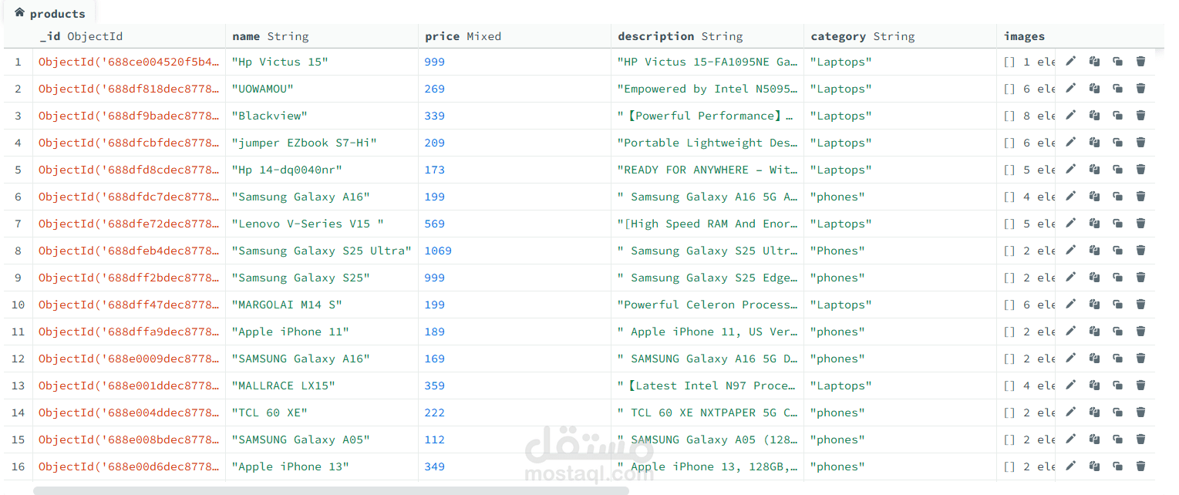Edit the Apple iPhone 13 document
The image size is (1179, 495).
1070,466
